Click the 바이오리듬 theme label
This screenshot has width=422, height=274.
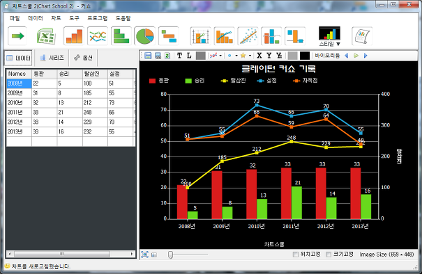327,56
